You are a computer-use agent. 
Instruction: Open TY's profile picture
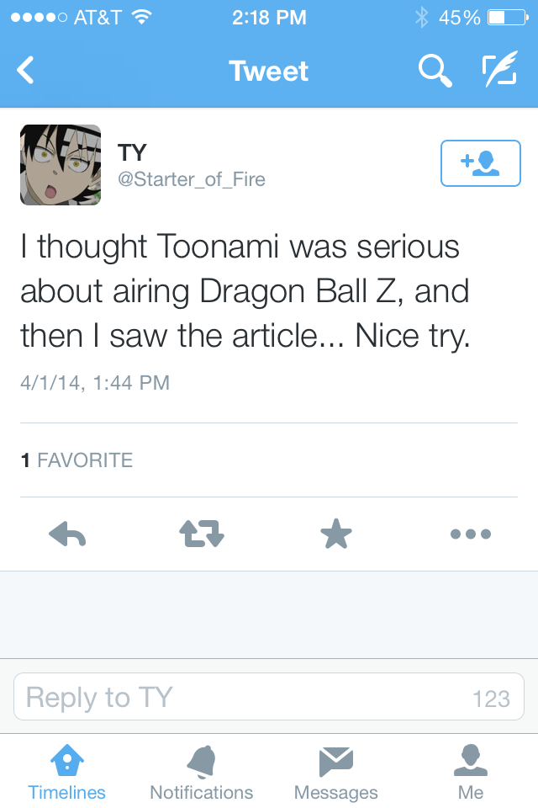point(61,165)
